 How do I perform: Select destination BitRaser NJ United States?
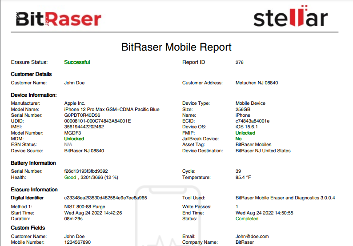[263, 151]
